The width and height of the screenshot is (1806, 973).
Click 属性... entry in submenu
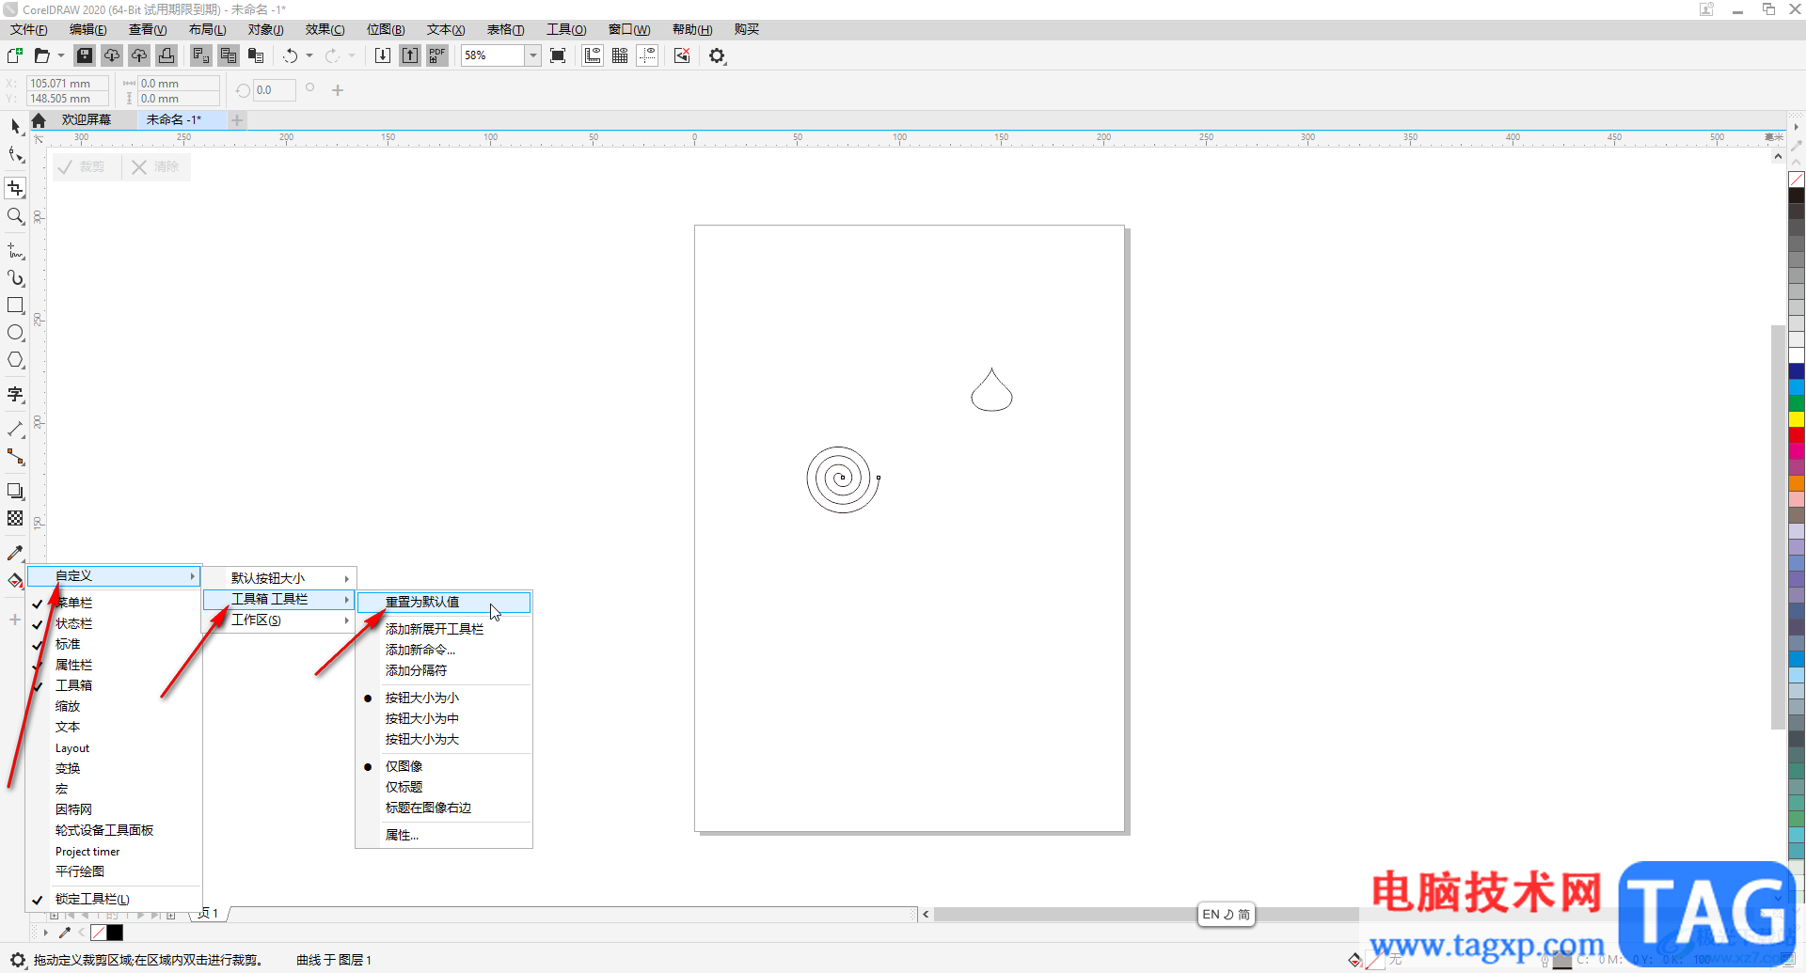click(444, 835)
